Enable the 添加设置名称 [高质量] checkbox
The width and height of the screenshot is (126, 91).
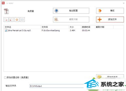(x=5, y=77)
